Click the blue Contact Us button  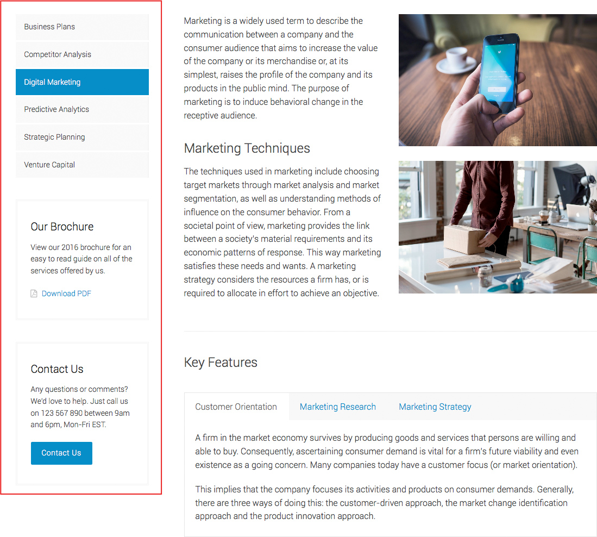62,453
